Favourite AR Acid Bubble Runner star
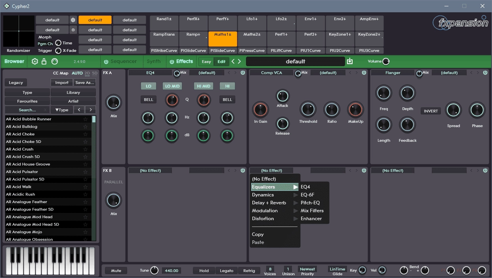The width and height of the screenshot is (492, 278). (86, 119)
